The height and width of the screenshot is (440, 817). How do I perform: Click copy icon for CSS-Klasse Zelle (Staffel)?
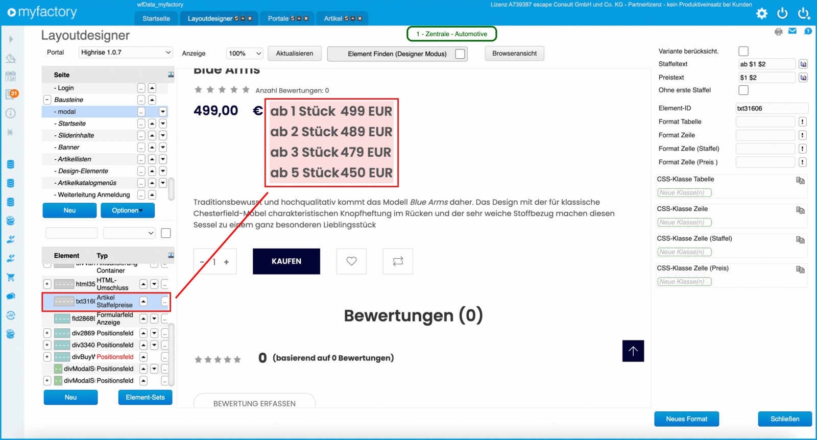(800, 240)
